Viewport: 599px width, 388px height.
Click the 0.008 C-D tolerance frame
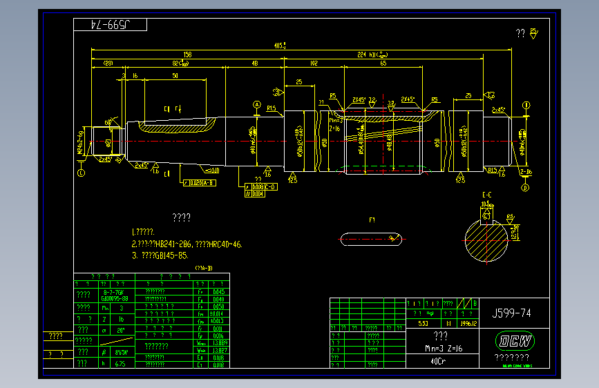(x=261, y=186)
